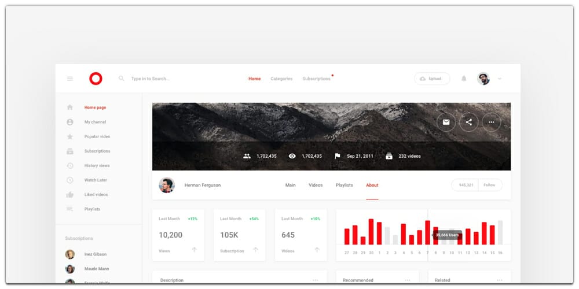The width and height of the screenshot is (579, 289).
Task: Click the chart bar for day 30
Action: [x=371, y=232]
